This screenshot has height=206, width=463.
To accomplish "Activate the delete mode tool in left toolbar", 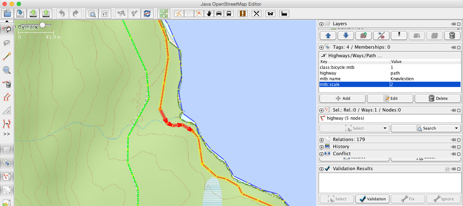I will point(7,84).
